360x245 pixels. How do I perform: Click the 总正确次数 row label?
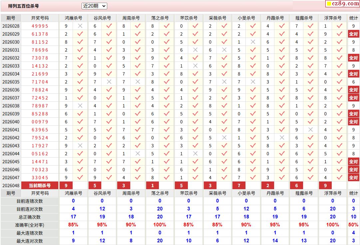click(x=30, y=217)
